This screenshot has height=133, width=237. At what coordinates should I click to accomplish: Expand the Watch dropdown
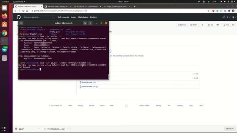pos(194,25)
